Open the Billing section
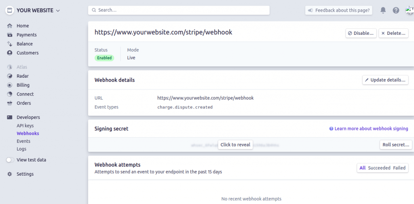The width and height of the screenshot is (414, 204). 23,85
